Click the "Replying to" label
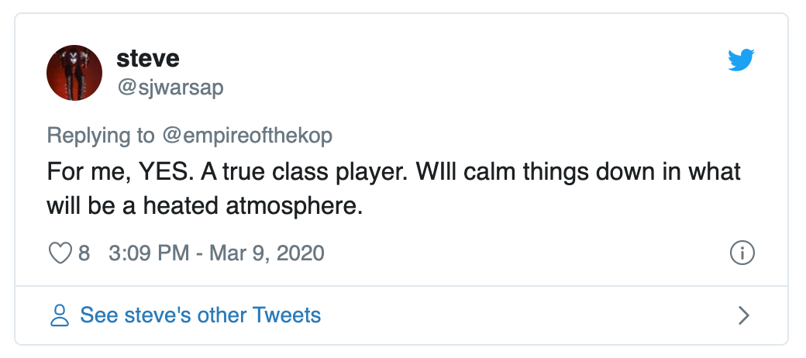This screenshot has width=806, height=358. click(x=101, y=135)
